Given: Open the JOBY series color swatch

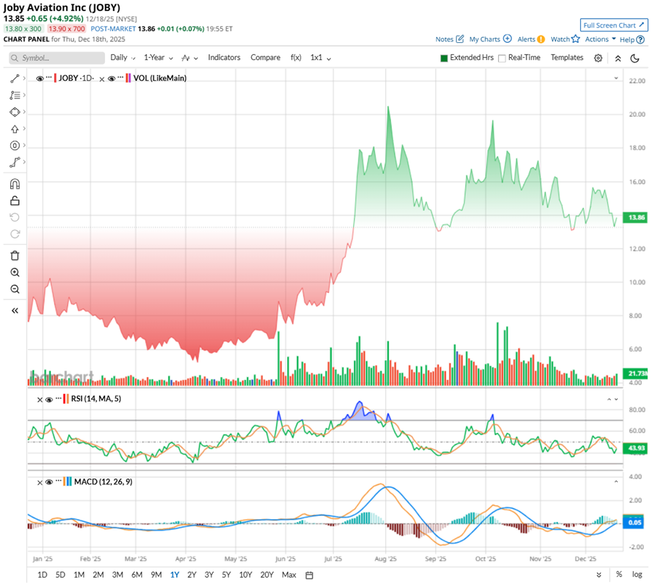Looking at the screenshot, I should (55, 78).
